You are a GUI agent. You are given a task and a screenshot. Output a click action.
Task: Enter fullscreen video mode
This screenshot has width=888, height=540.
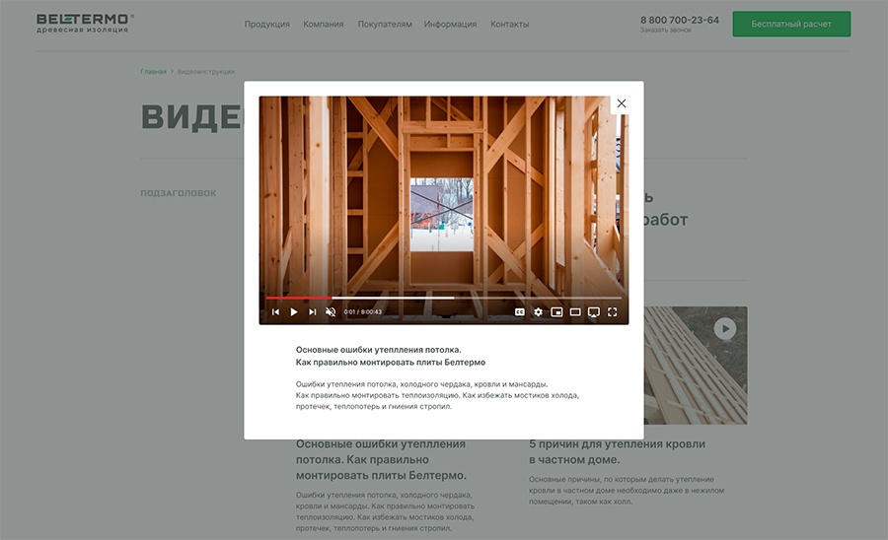click(612, 312)
